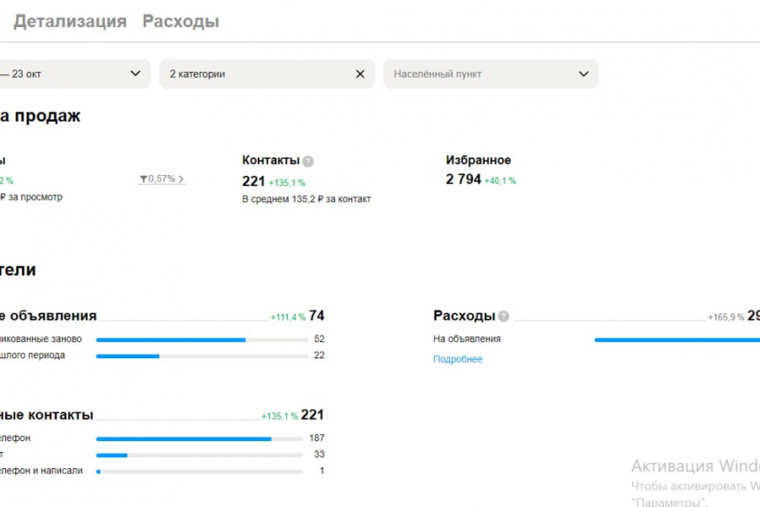Open the 0,57% conversion funnel link
The width and height of the screenshot is (760, 507).
click(162, 179)
